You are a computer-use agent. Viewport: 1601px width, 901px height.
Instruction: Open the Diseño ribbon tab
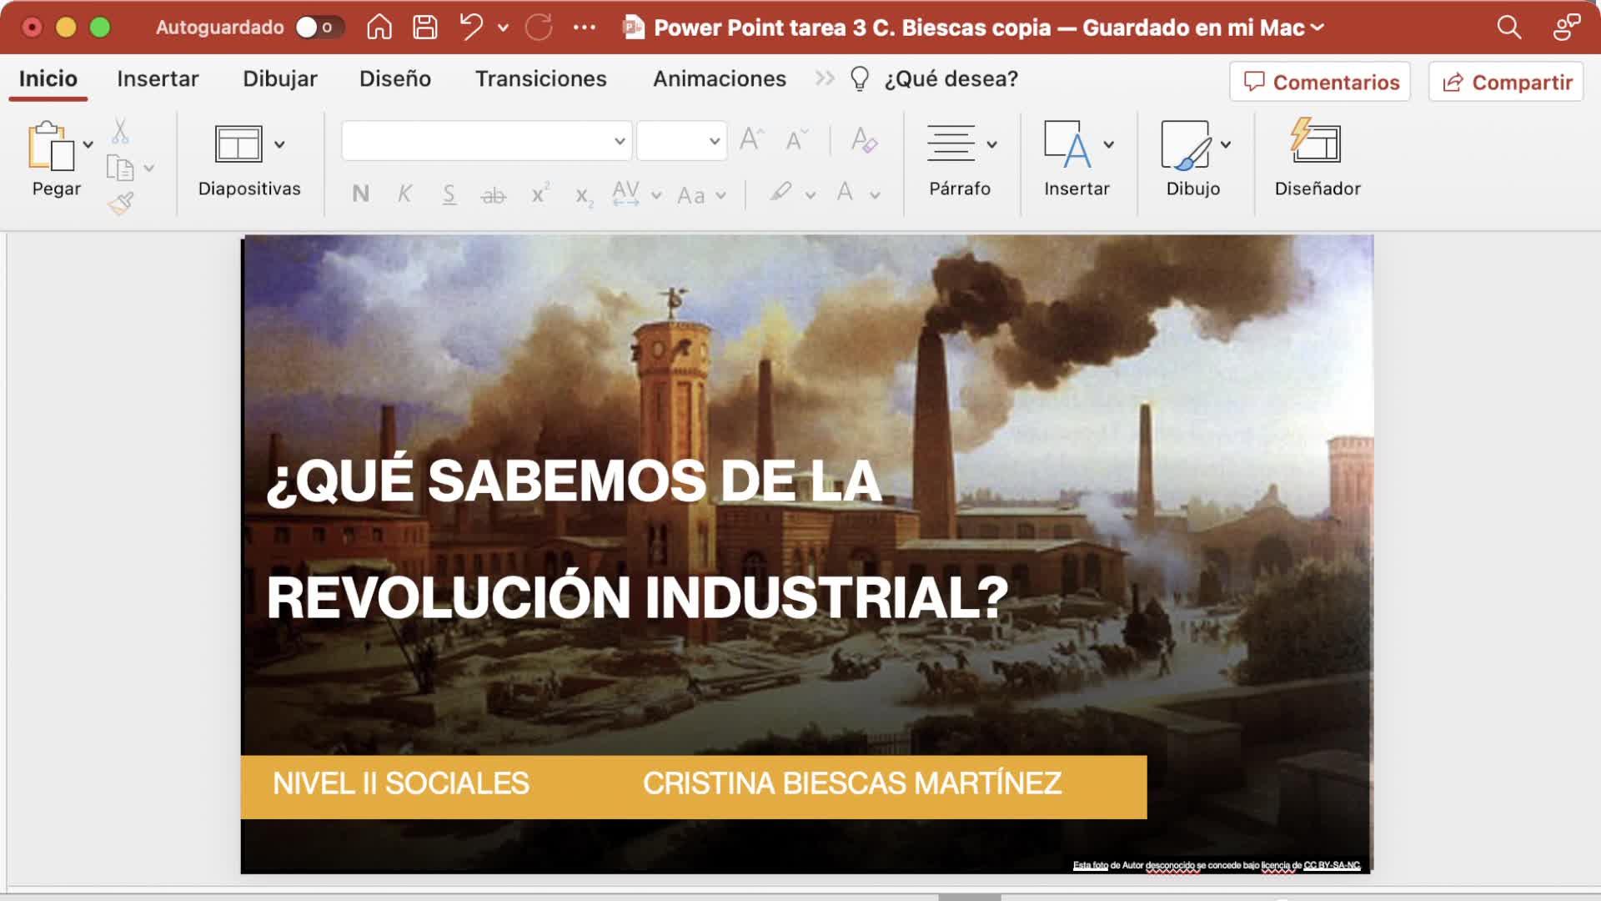394,79
